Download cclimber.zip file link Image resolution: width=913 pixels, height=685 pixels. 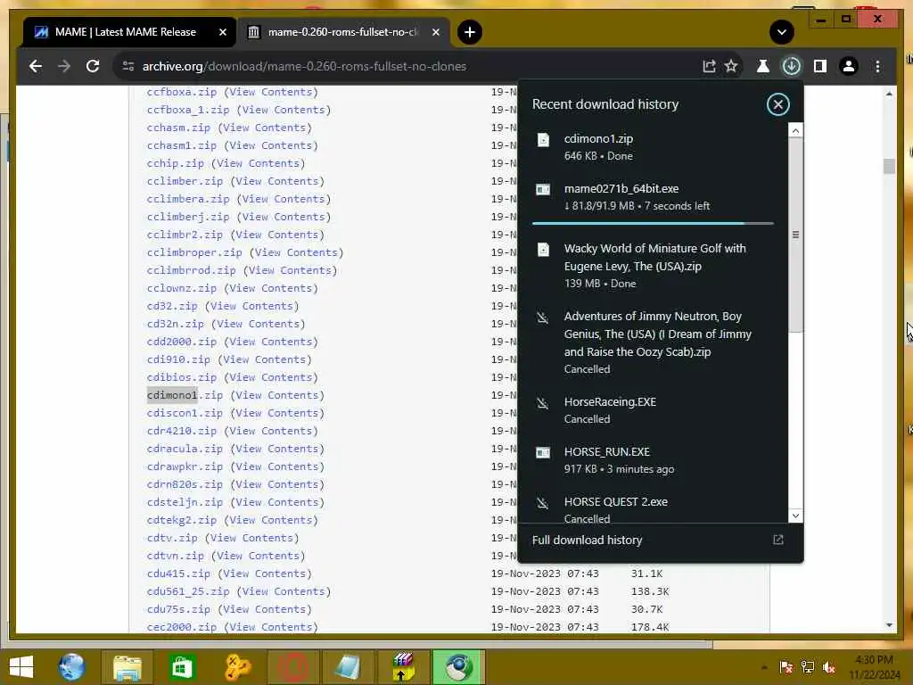click(x=185, y=181)
